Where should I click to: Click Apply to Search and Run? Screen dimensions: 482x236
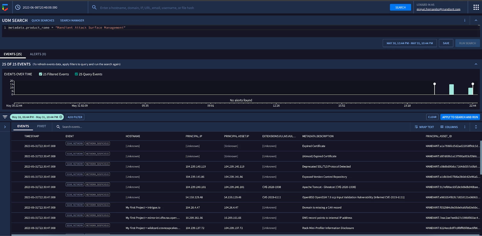point(460,117)
